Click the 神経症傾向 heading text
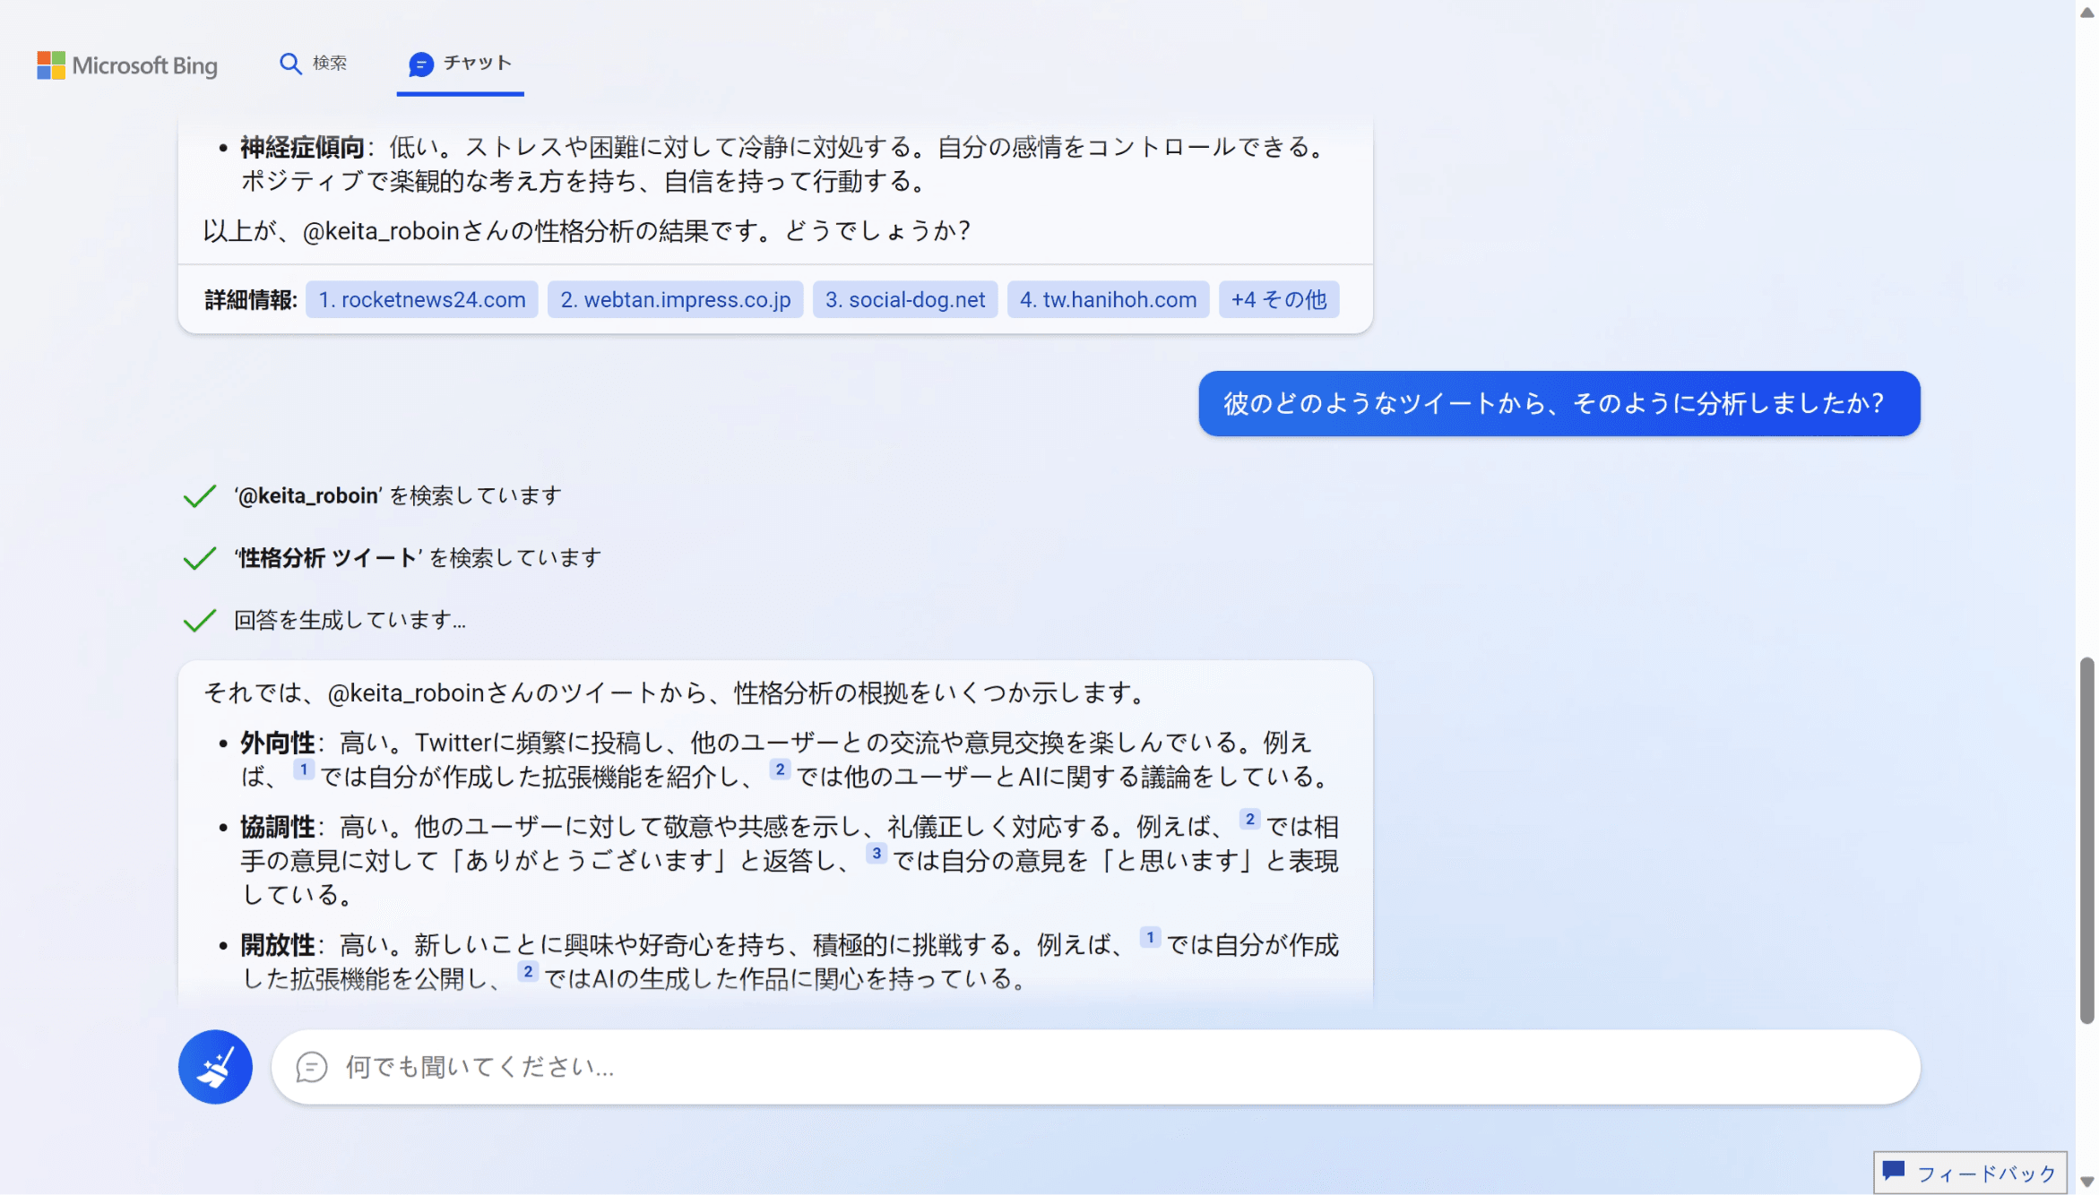This screenshot has height=1195, width=2099. [x=302, y=148]
